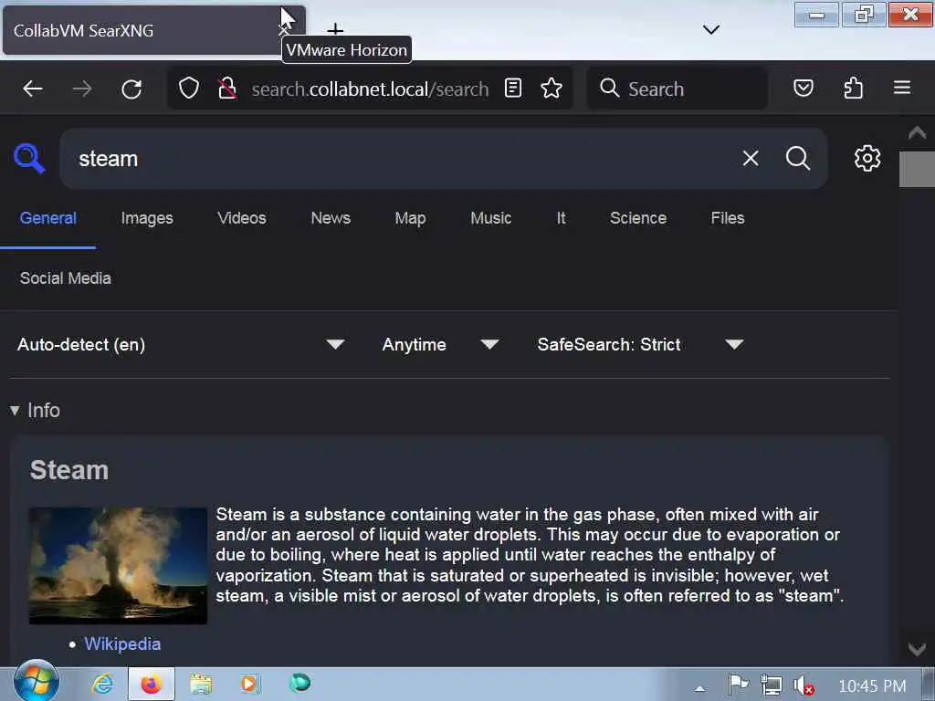The height and width of the screenshot is (701, 935).
Task: Open the network tray icon
Action: [771, 685]
